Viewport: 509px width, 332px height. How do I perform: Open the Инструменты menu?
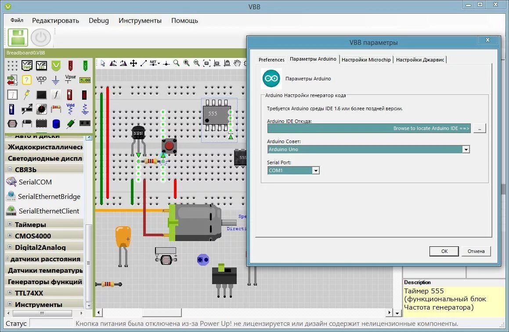tap(140, 21)
